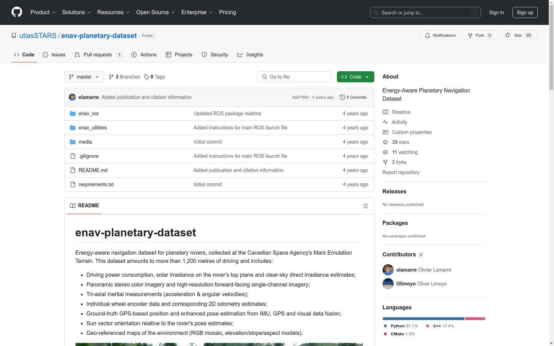Click the Sign up button
The image size is (554, 346).
pos(525,12)
